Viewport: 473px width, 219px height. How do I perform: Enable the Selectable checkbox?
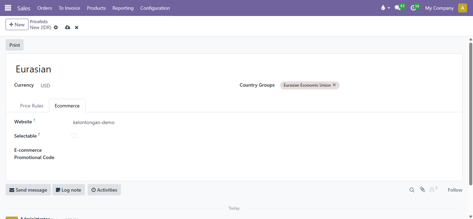(x=74, y=135)
